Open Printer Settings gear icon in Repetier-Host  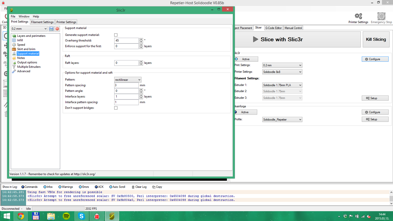tap(358, 16)
